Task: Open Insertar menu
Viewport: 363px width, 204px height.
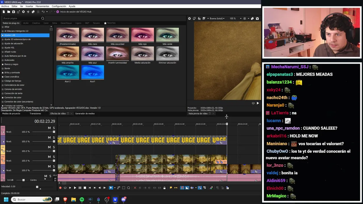Action: 29,6
